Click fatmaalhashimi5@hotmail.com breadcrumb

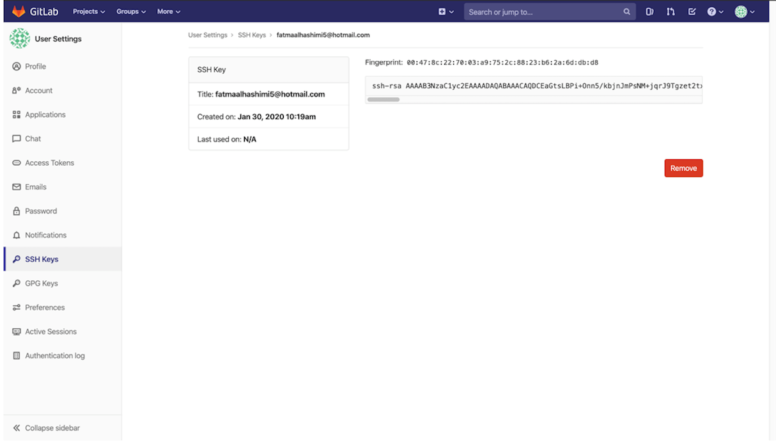(x=323, y=35)
